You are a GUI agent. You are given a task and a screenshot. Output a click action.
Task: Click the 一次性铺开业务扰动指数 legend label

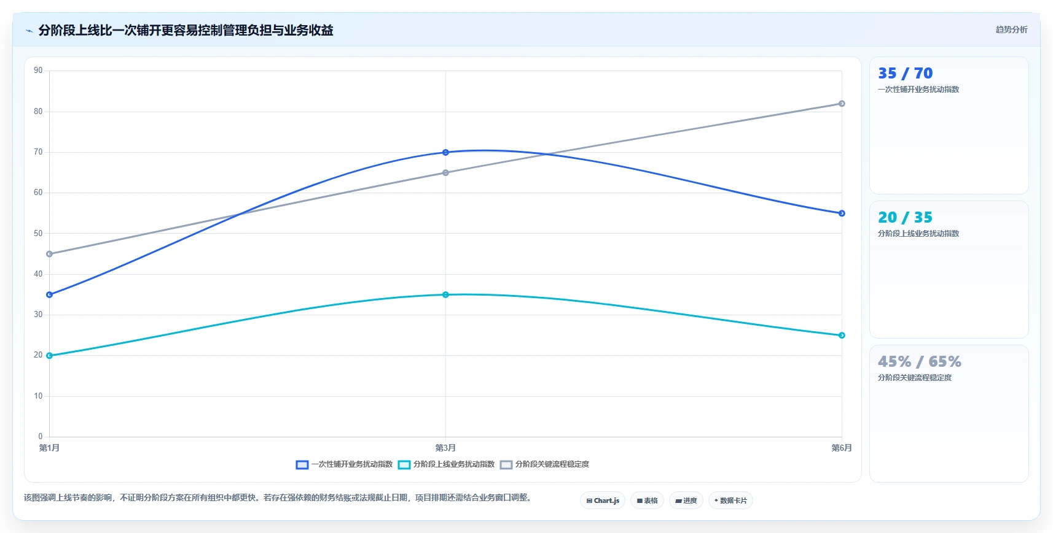[351, 464]
